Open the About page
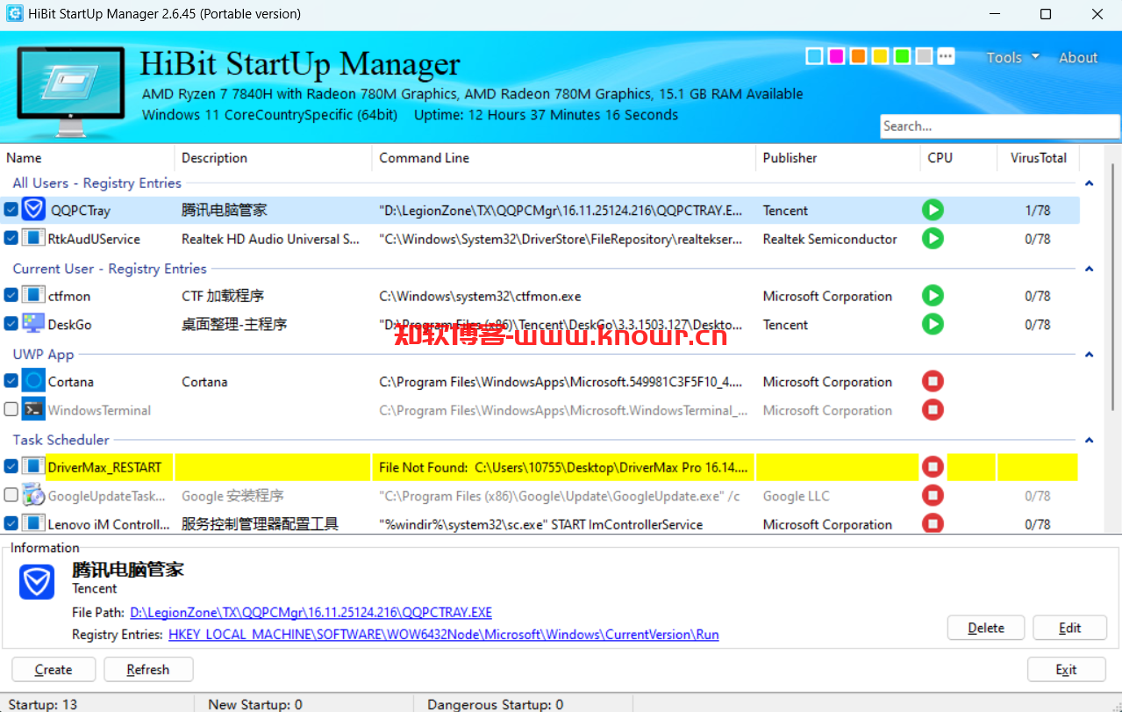The height and width of the screenshot is (712, 1122). click(x=1078, y=57)
